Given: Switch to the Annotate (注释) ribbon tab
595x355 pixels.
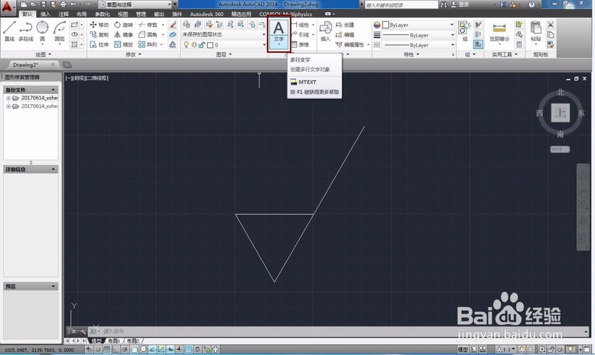Looking at the screenshot, I should [x=64, y=14].
